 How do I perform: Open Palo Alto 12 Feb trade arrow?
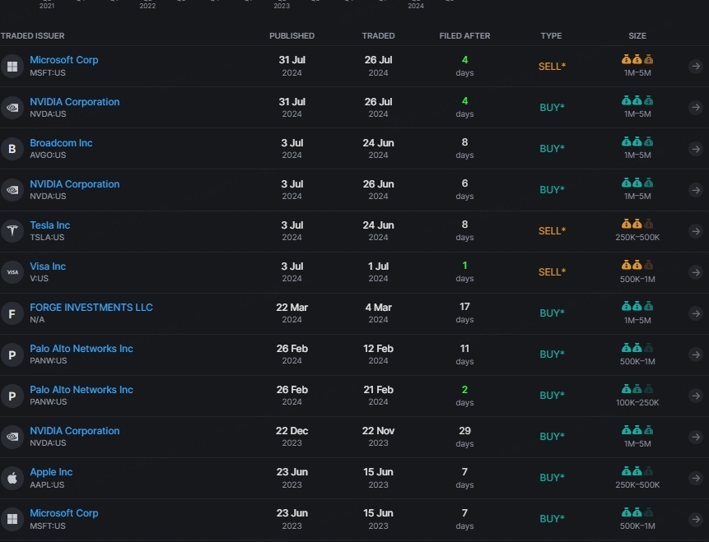(696, 354)
